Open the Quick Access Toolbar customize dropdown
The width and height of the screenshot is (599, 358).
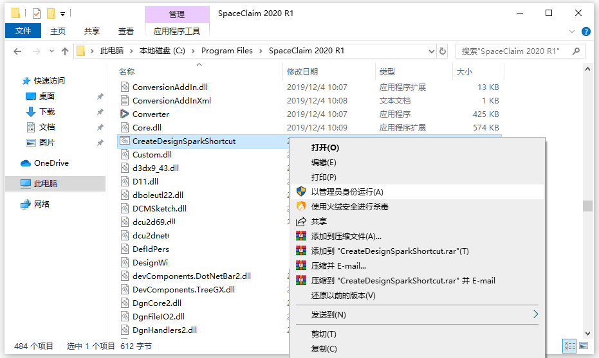62,14
